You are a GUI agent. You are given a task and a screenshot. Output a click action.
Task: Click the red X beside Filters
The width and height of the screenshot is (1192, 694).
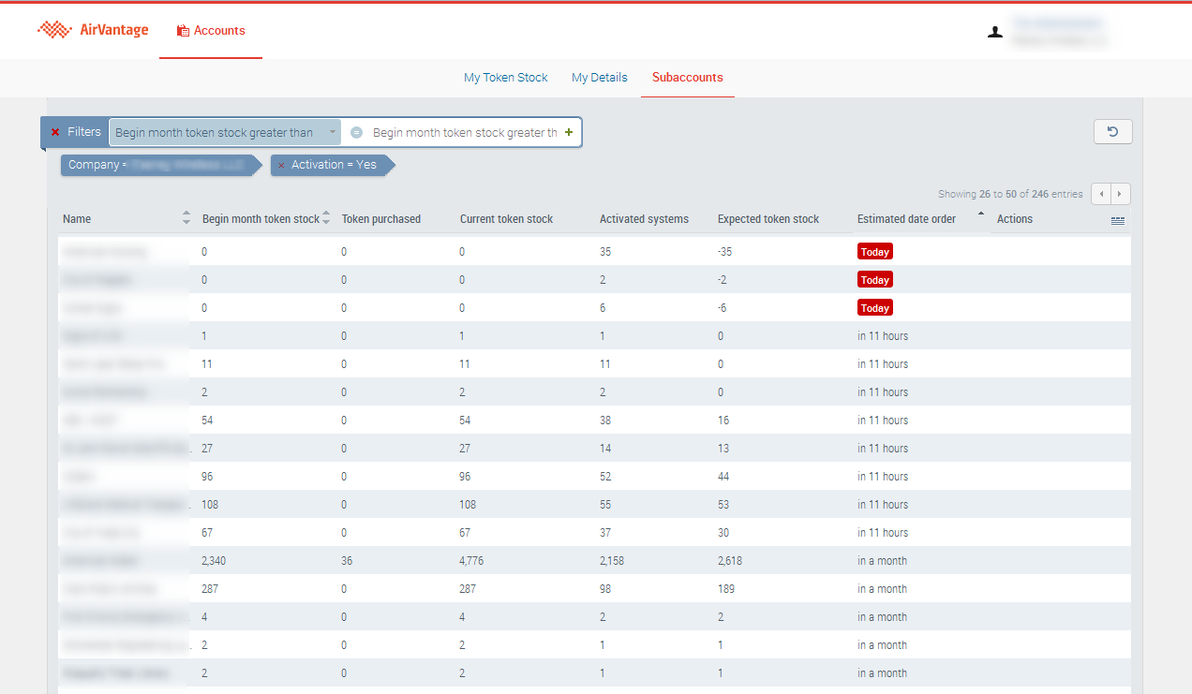pos(55,132)
